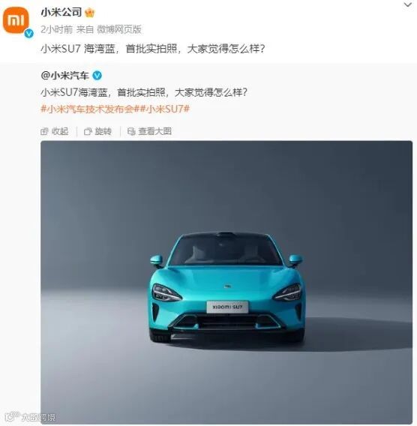Screen dimensions: 417x426
Task: Click the blue verified badge on avatar
Action: coord(28,34)
